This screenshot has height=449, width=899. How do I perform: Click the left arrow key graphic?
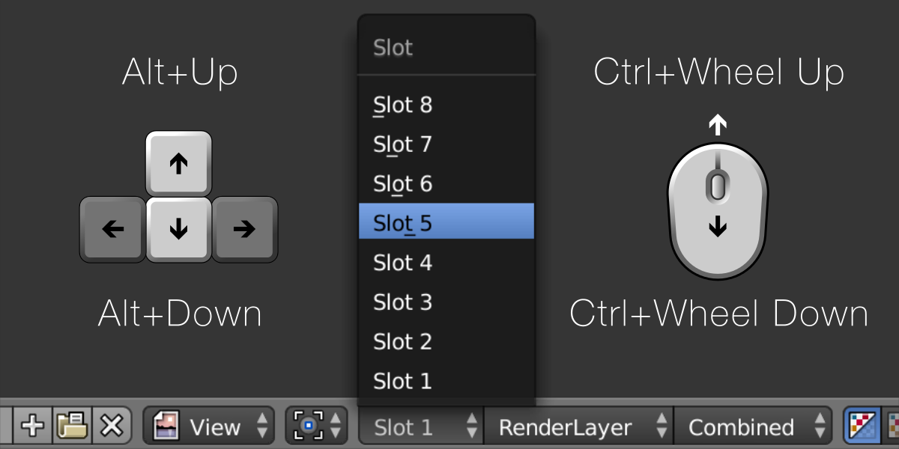click(112, 230)
